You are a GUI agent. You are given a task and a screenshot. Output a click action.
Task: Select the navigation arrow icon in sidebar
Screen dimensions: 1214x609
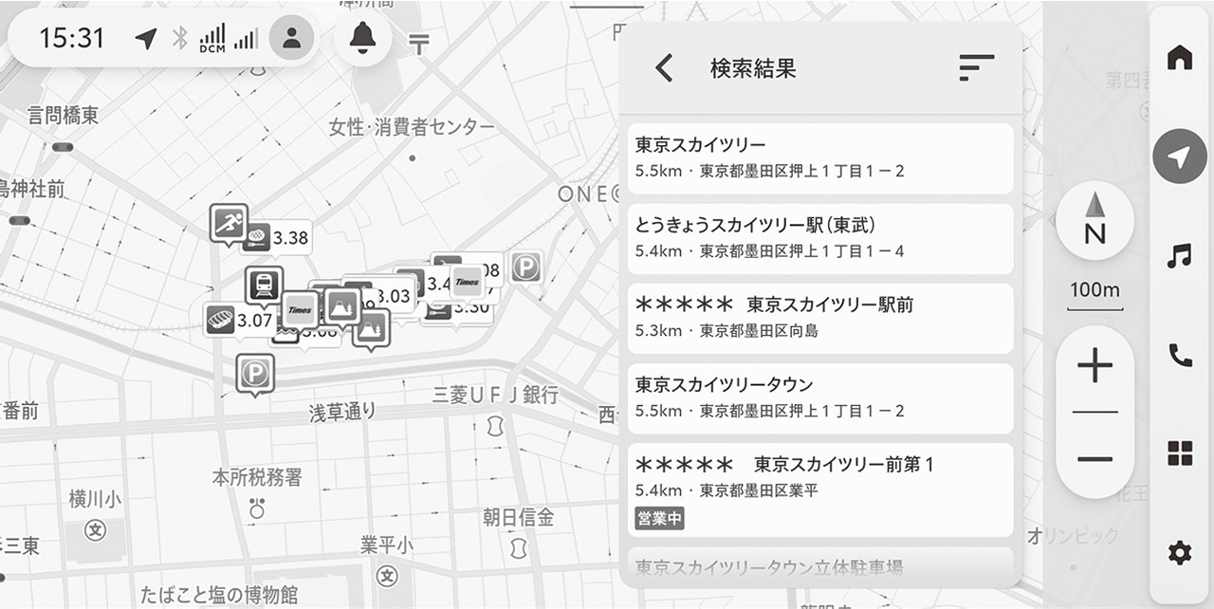(x=1179, y=157)
